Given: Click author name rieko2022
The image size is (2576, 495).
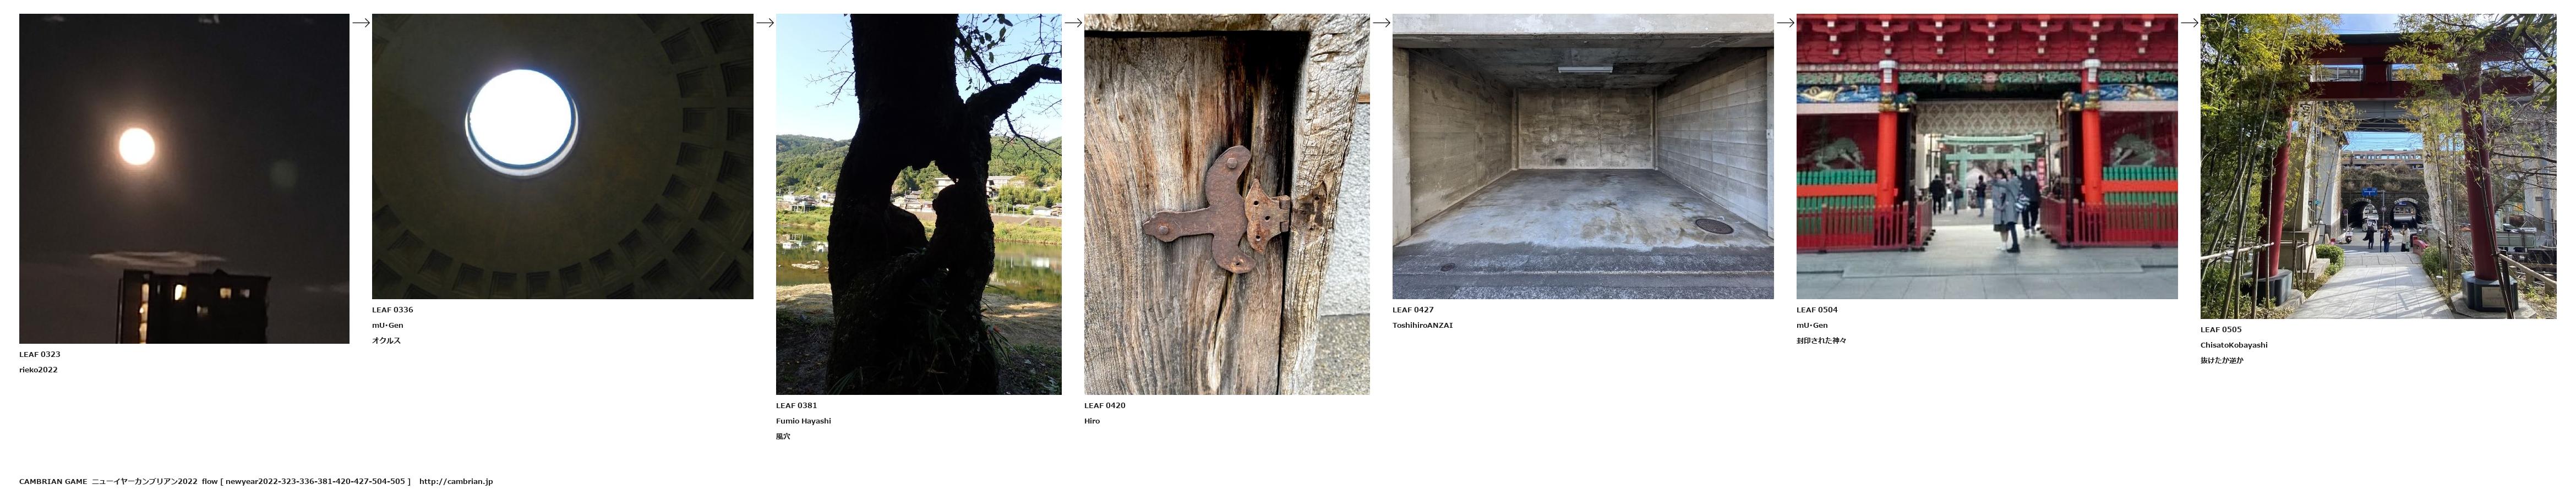Looking at the screenshot, I should pos(38,370).
